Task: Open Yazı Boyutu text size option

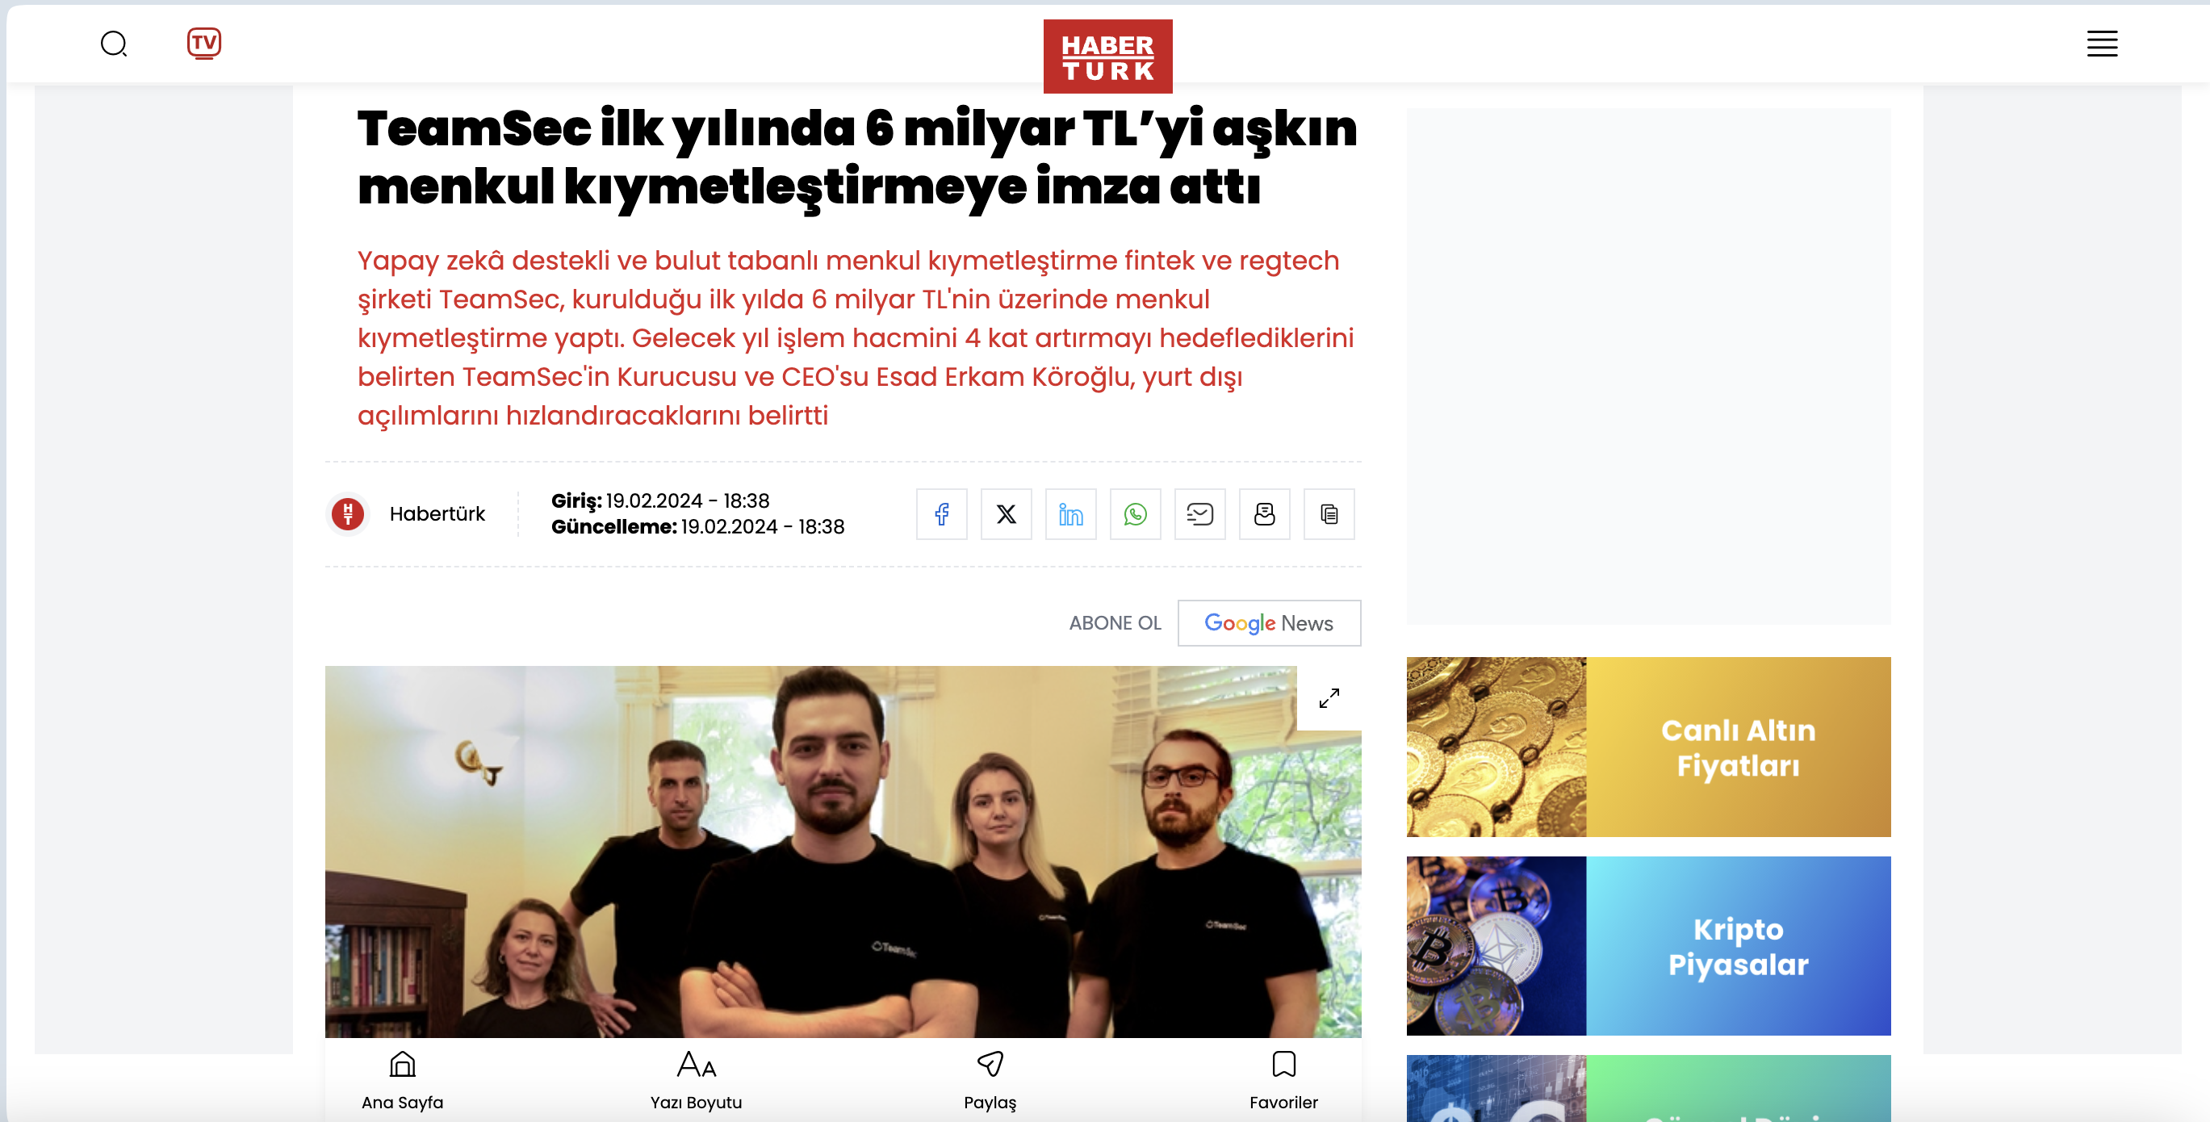Action: pos(696,1079)
